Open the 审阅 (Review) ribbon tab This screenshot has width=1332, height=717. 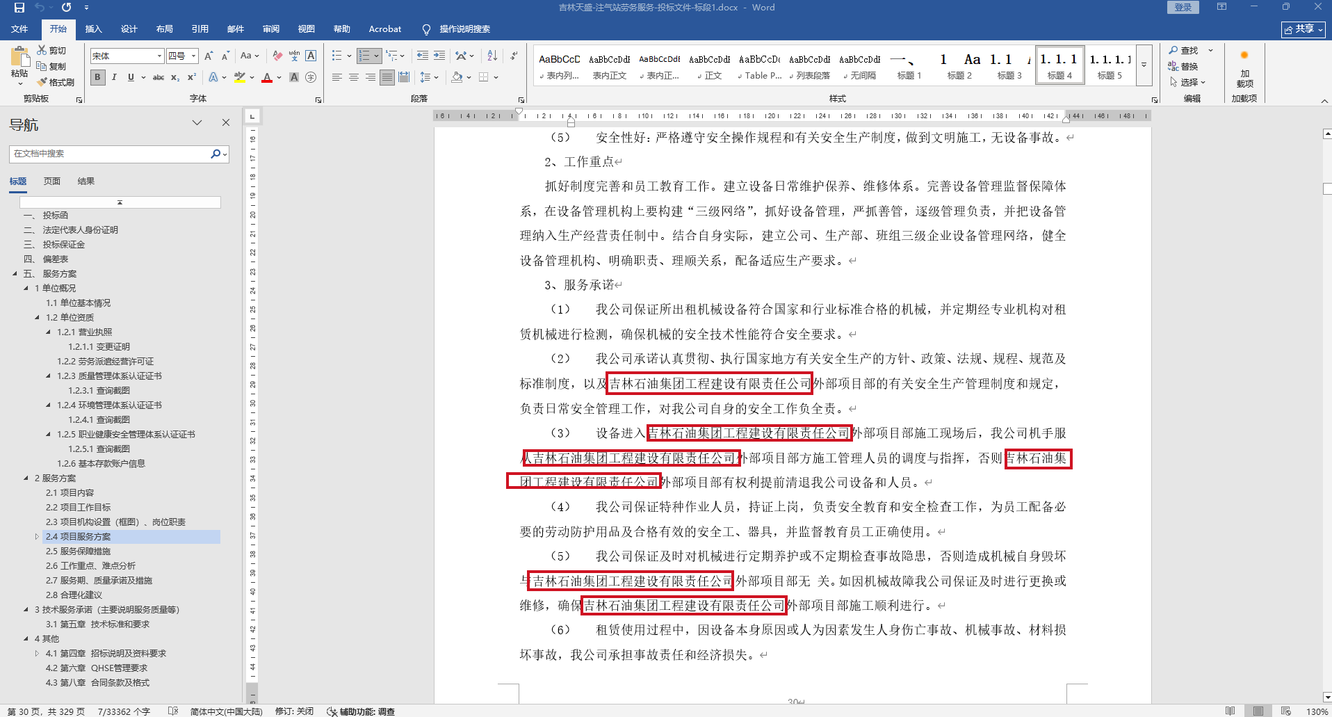tap(270, 29)
